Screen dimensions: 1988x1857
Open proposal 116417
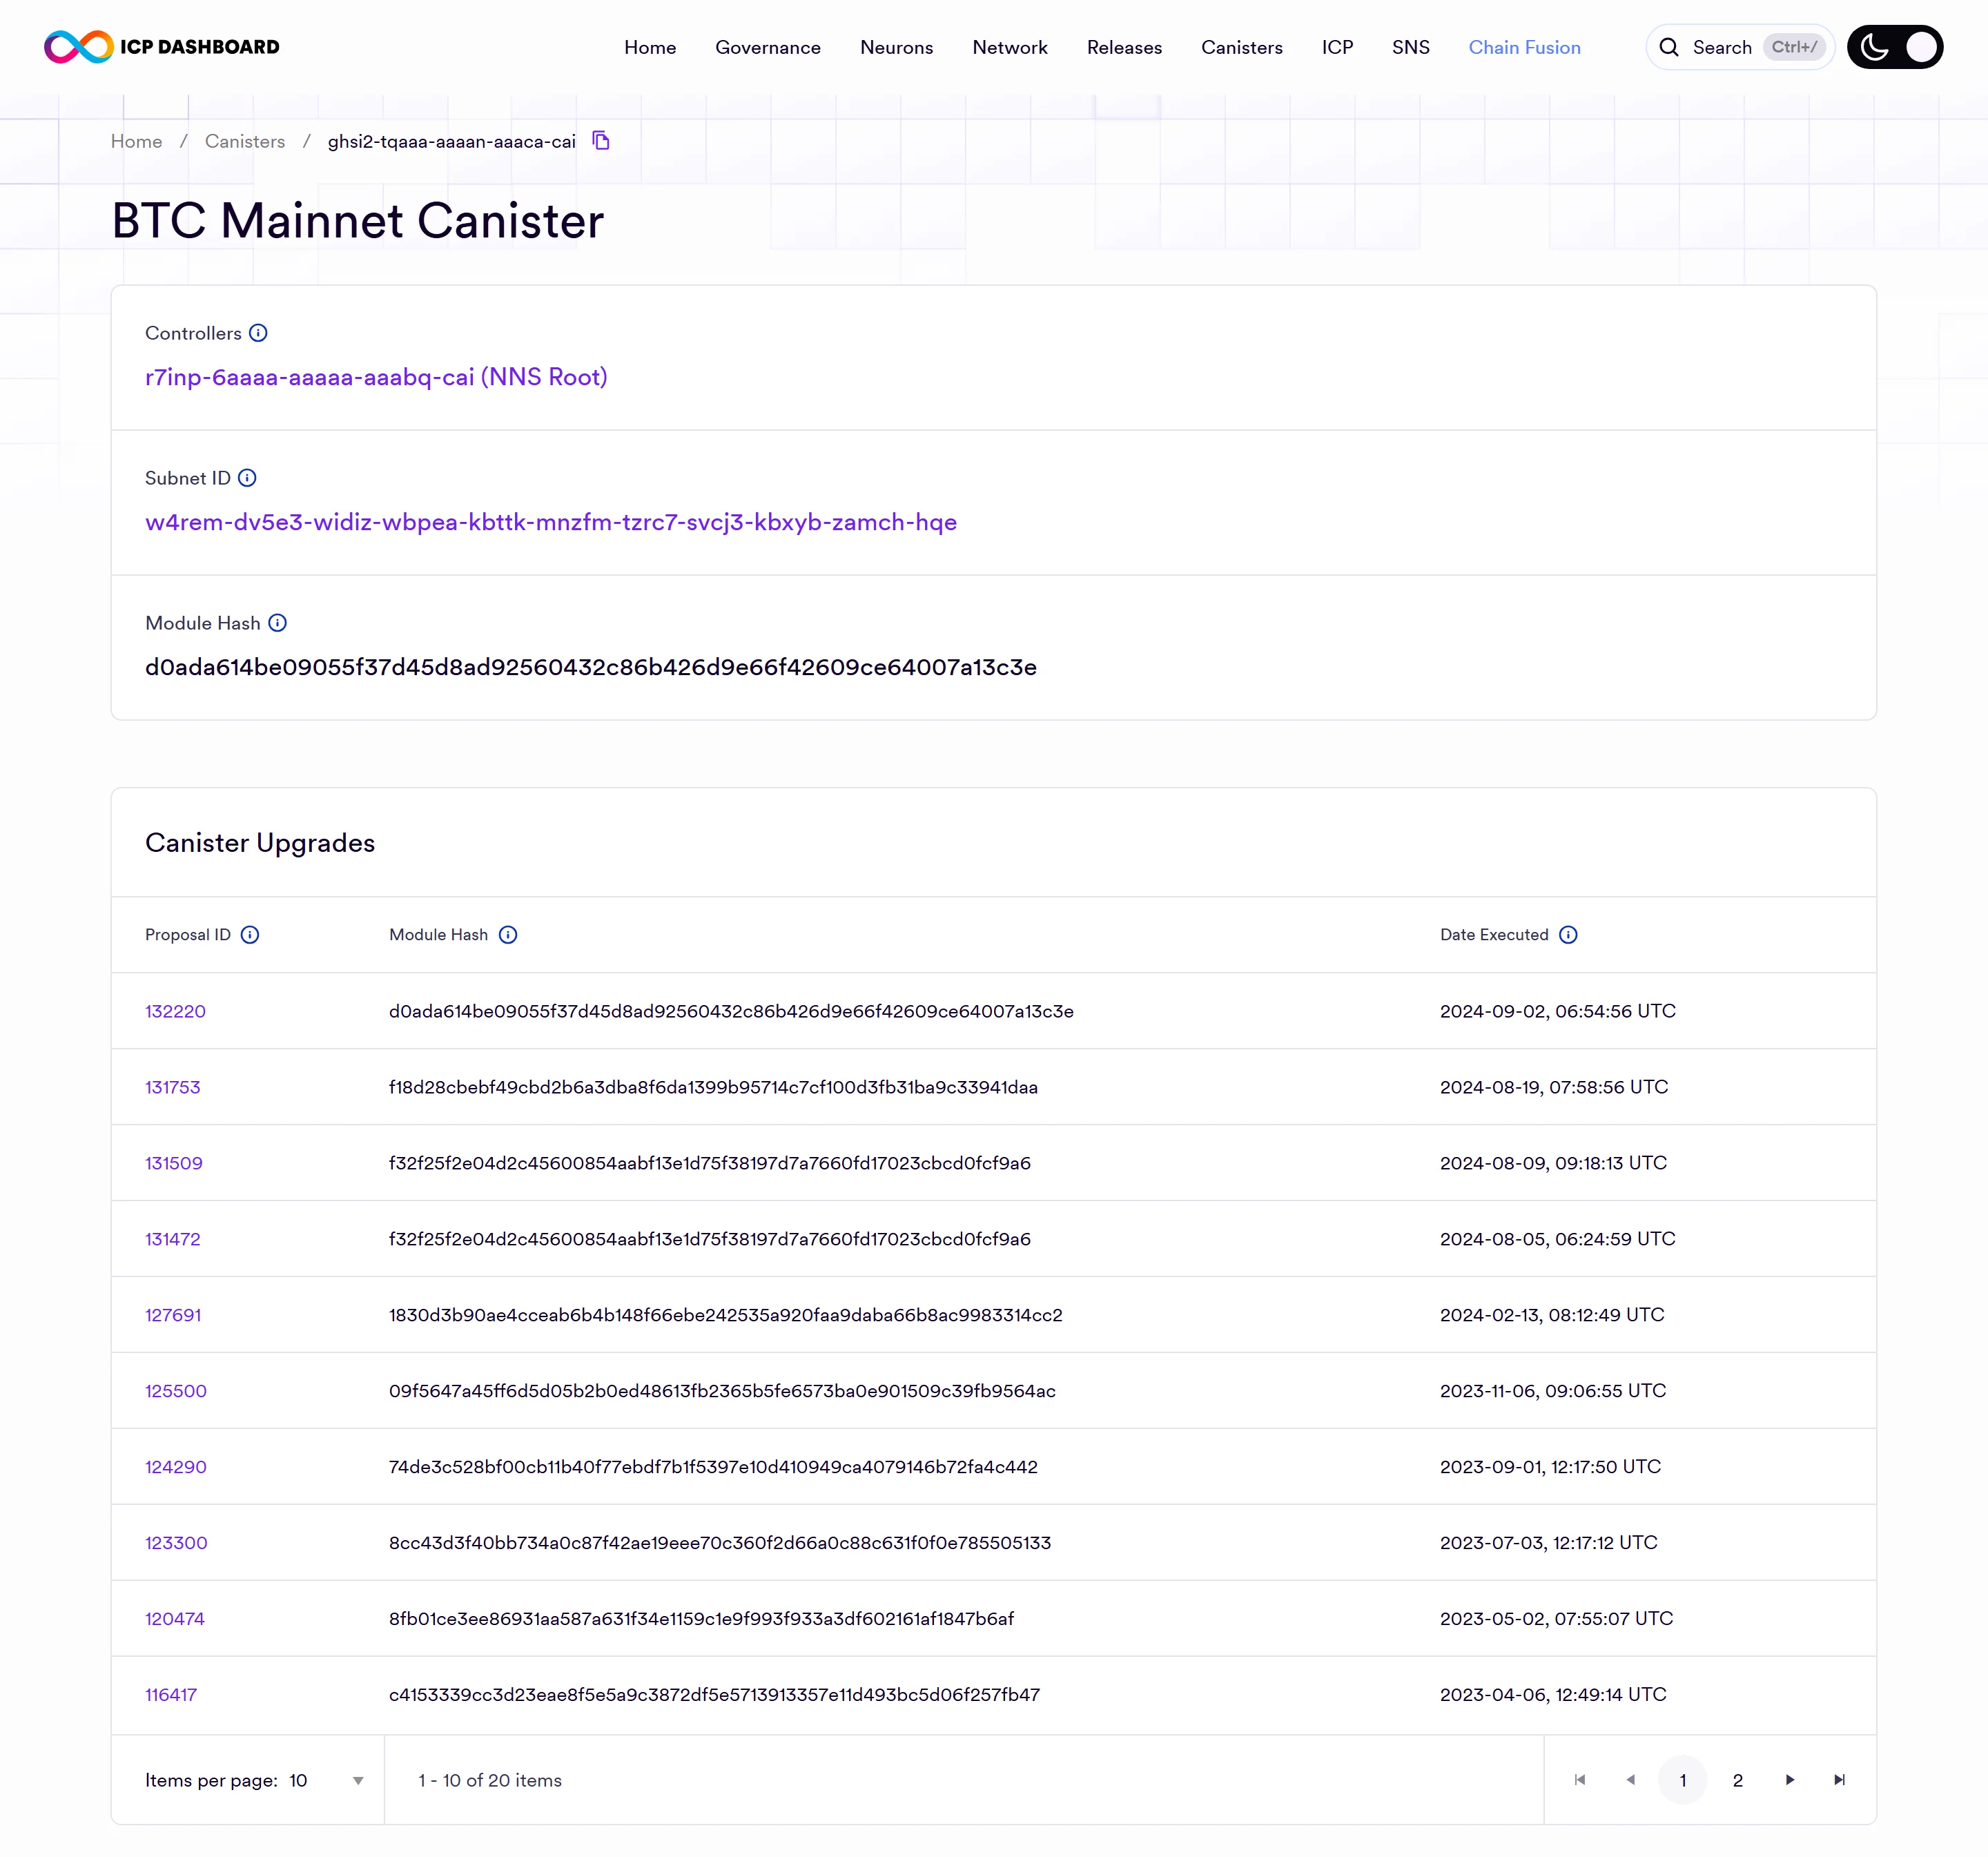pos(171,1695)
